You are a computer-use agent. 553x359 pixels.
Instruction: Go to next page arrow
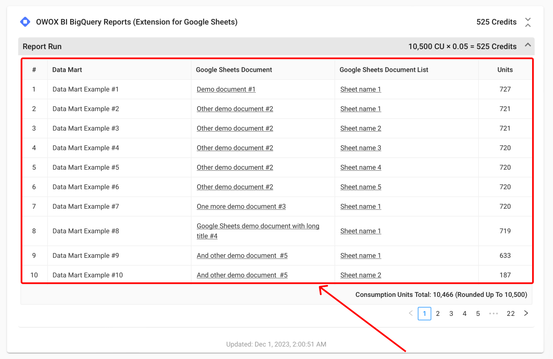click(526, 313)
